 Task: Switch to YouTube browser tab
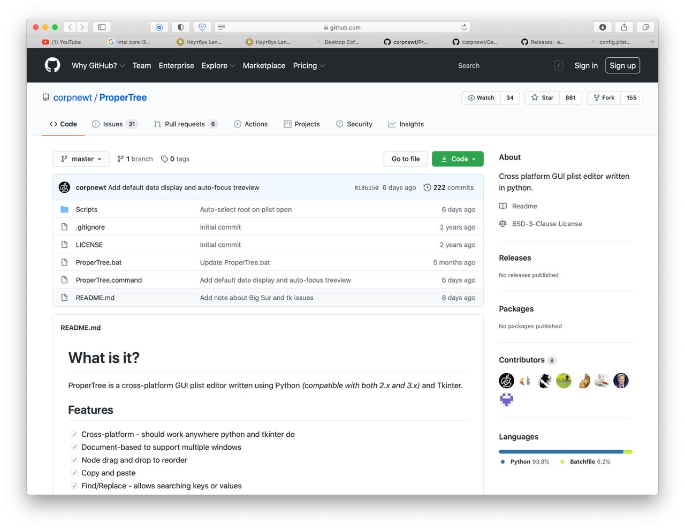(62, 42)
